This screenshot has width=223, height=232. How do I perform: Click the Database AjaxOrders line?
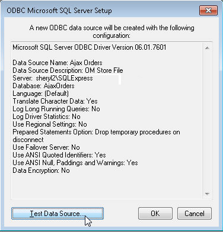(x=43, y=86)
